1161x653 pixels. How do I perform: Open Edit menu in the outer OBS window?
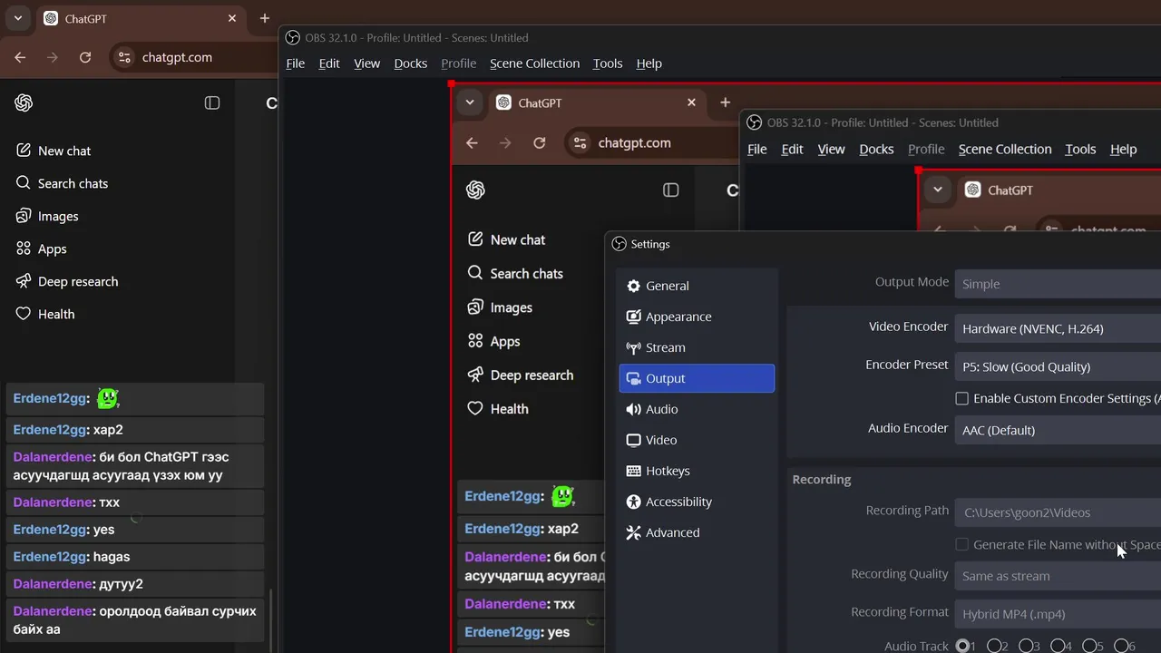pyautogui.click(x=329, y=63)
